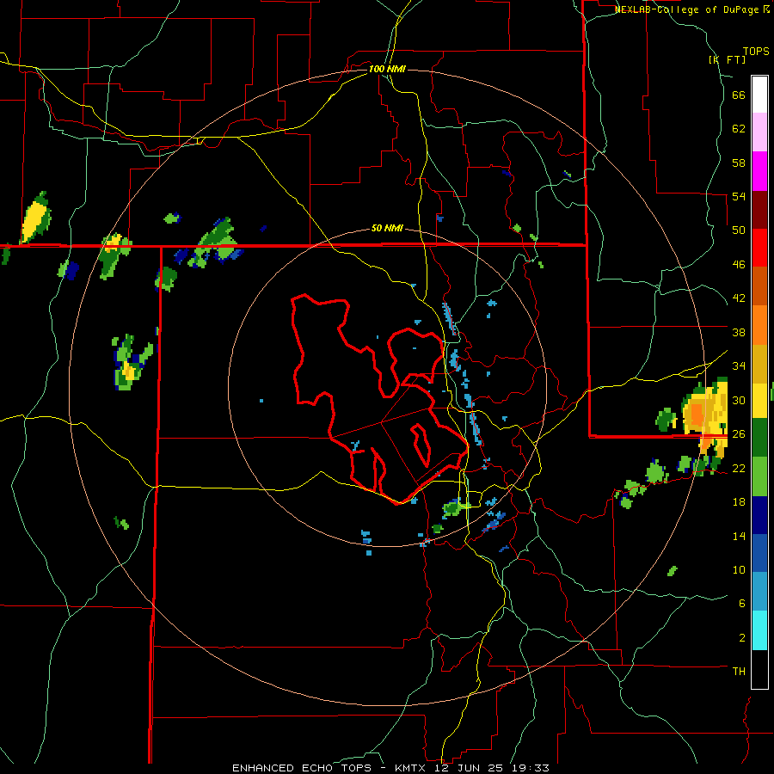The image size is (774, 774).
Task: Click the "12 JUN 25 19:33" timestamp
Action: 492,768
